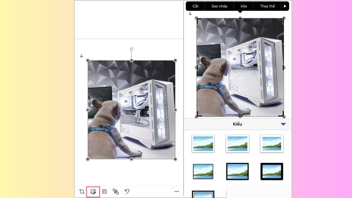
Task: Apply the thick black frame style, second row right
Action: point(272,171)
